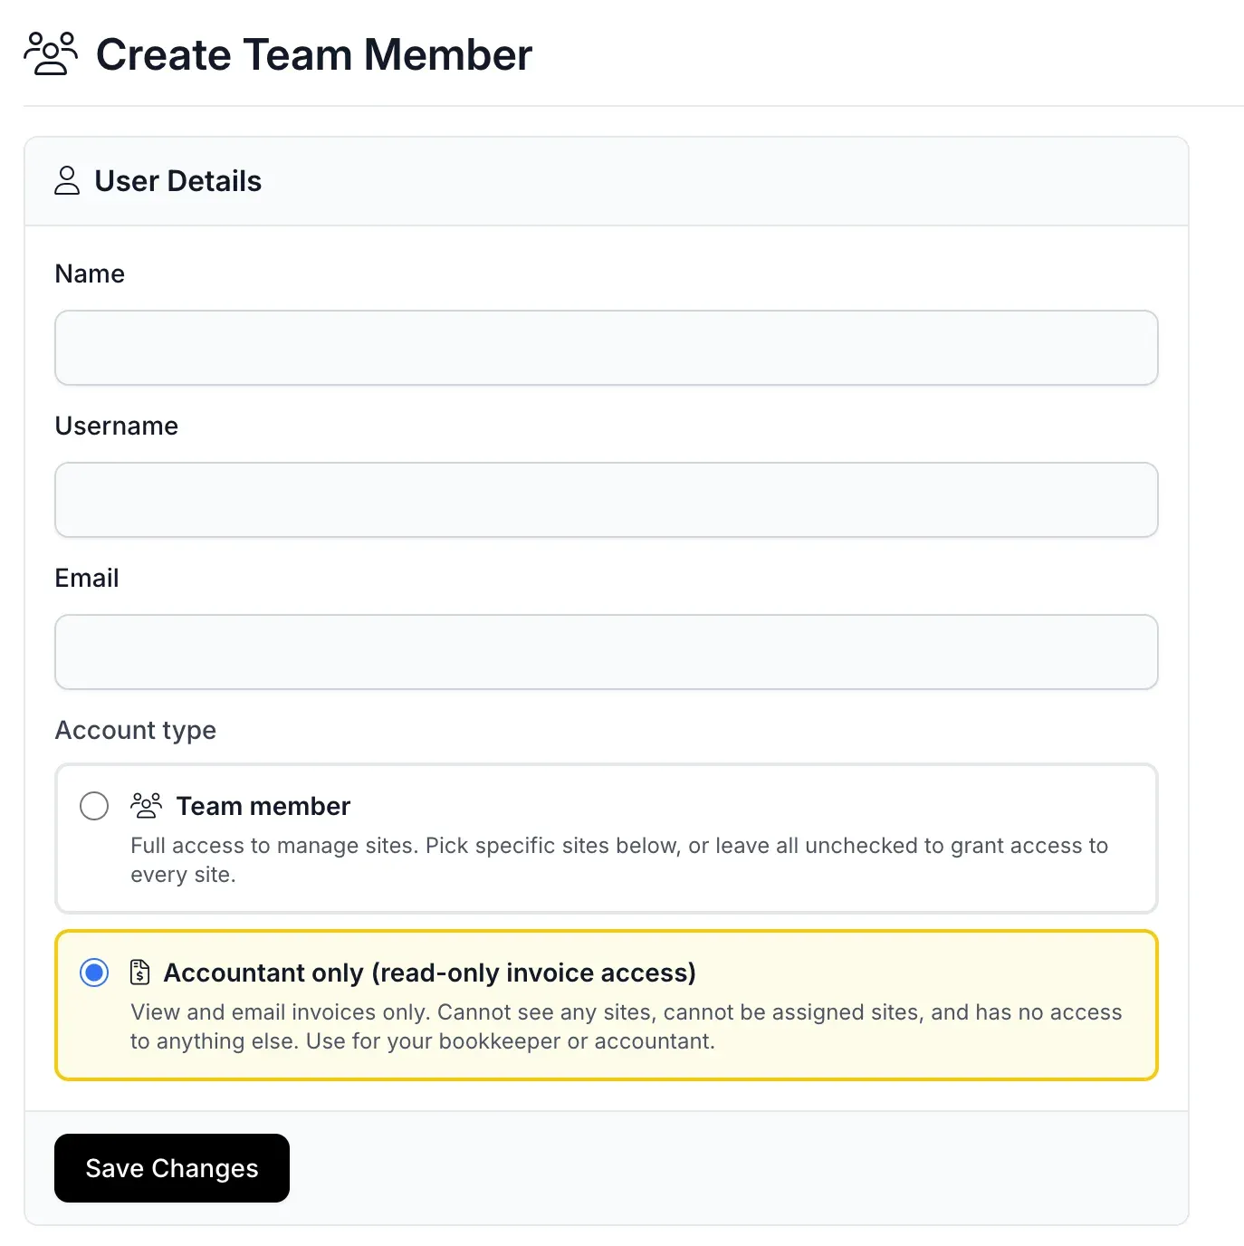
Task: Click the person icon in User Details header
Action: coord(67,181)
